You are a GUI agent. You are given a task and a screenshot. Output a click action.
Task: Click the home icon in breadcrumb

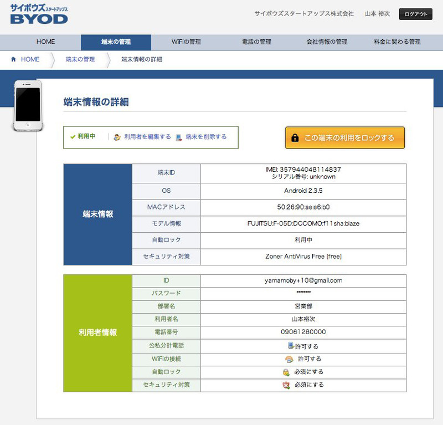click(x=14, y=59)
